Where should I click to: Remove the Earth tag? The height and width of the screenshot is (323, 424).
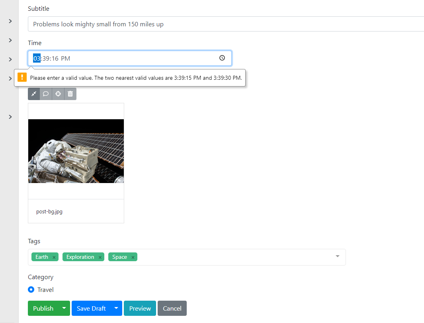coord(54,257)
